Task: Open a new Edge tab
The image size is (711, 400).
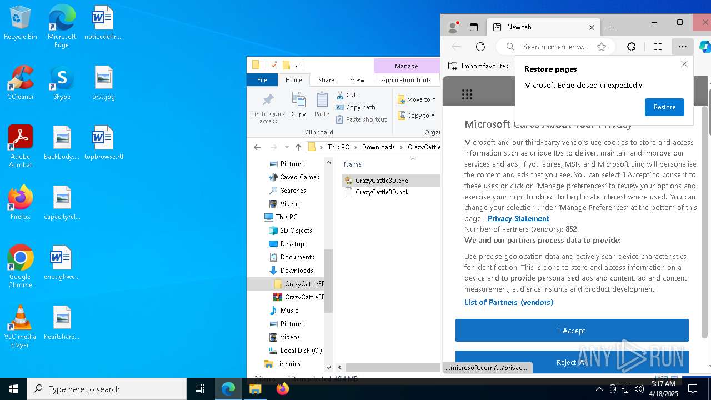Action: click(x=610, y=27)
